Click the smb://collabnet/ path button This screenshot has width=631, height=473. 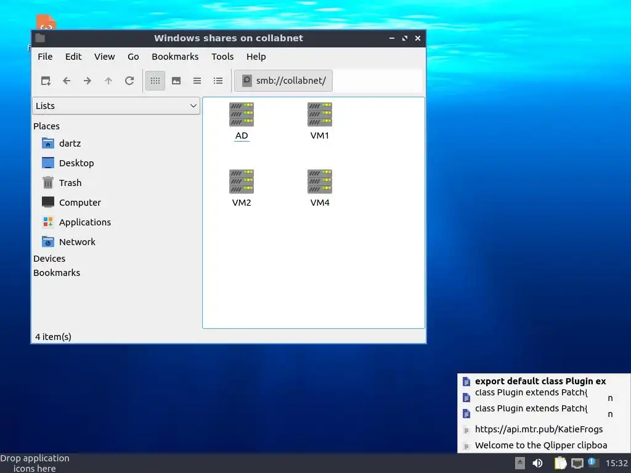pyautogui.click(x=283, y=81)
